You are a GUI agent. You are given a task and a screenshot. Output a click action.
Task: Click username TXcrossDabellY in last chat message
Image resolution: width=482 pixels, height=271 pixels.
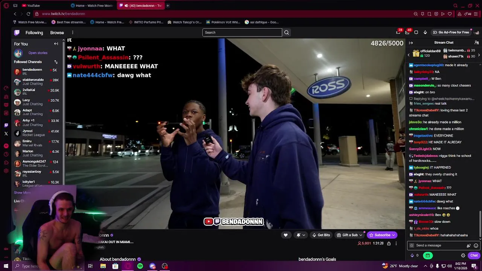426,235
